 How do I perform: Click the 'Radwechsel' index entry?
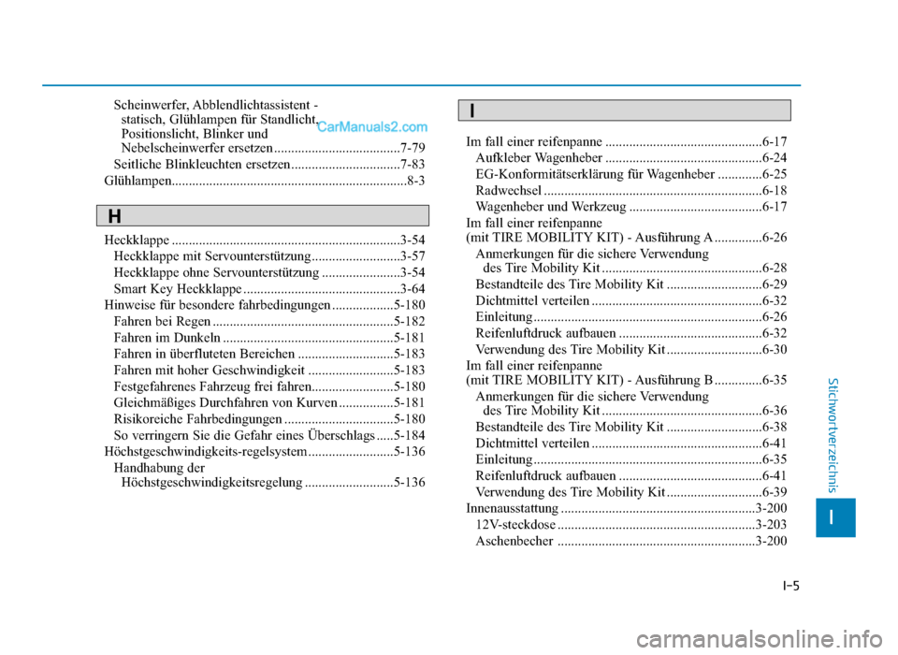click(631, 190)
